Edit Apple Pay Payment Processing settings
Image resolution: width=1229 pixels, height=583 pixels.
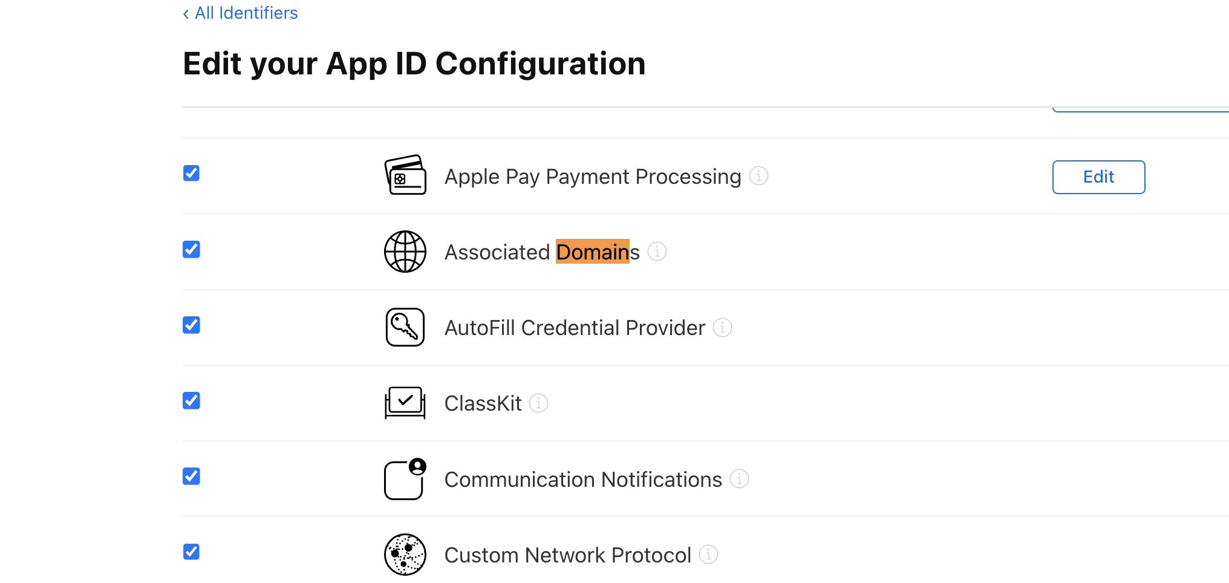click(x=1098, y=177)
